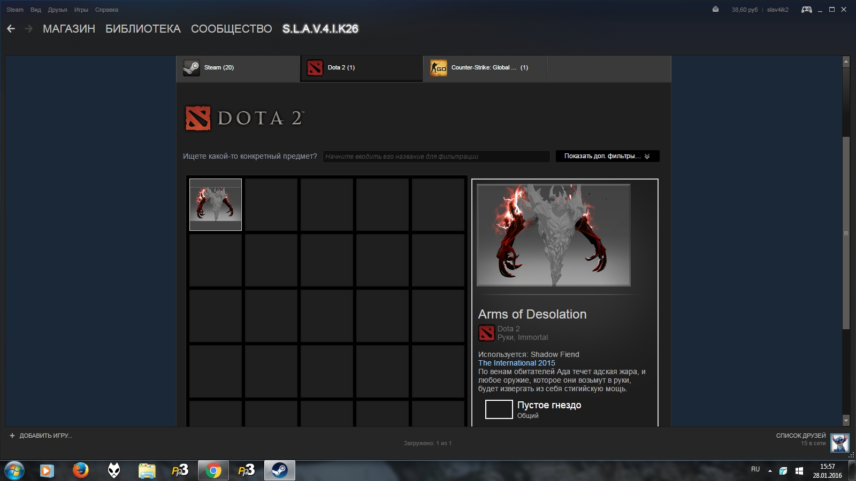856x481 pixels.
Task: Open the Steam notifications inbox icon
Action: [715, 9]
